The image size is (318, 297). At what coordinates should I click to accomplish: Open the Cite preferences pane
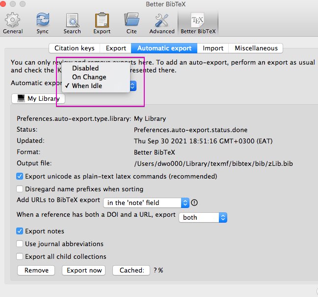pyautogui.click(x=132, y=23)
